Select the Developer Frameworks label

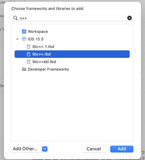point(48,69)
